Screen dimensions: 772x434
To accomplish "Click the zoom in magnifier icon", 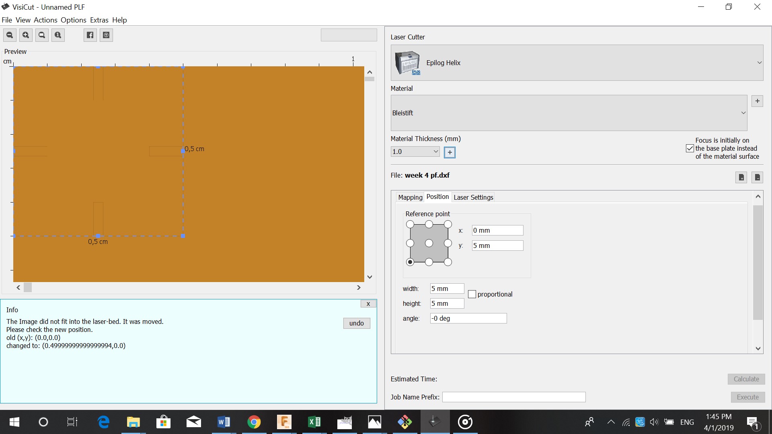I will click(x=26, y=35).
